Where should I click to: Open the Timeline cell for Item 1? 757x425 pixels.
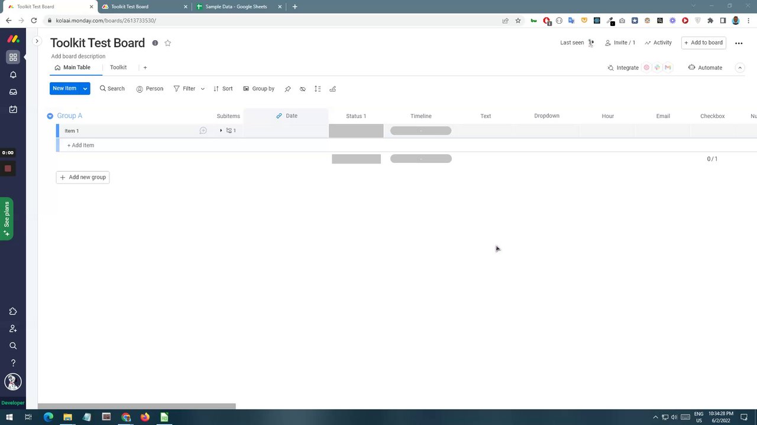coord(420,131)
